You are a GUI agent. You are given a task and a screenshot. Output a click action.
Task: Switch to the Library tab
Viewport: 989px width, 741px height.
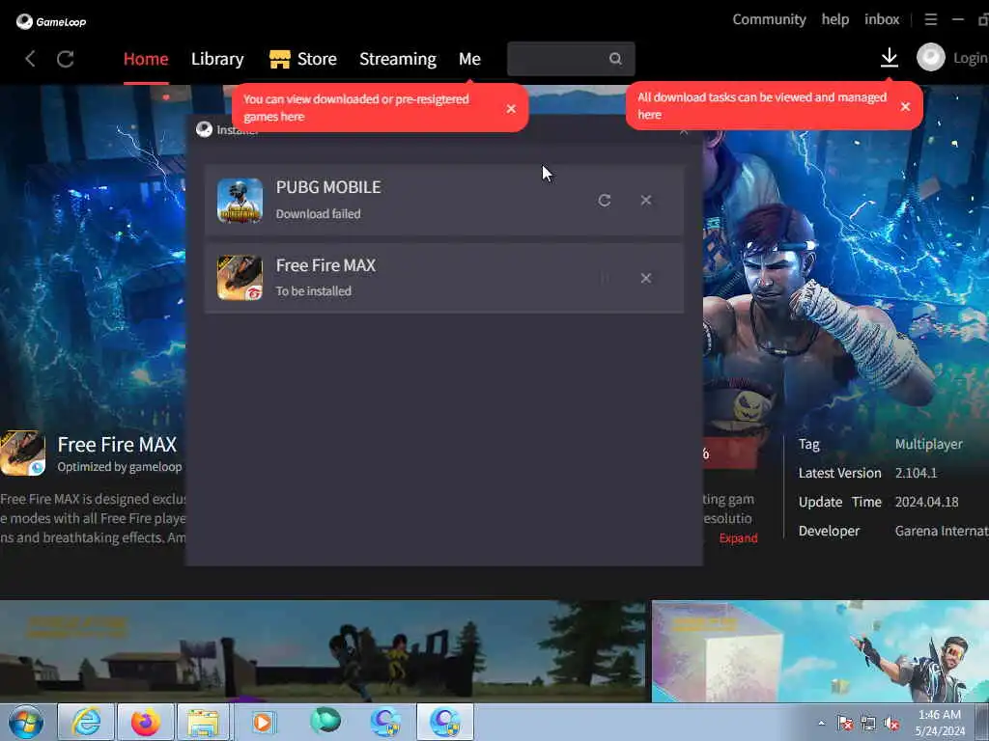[x=217, y=59]
